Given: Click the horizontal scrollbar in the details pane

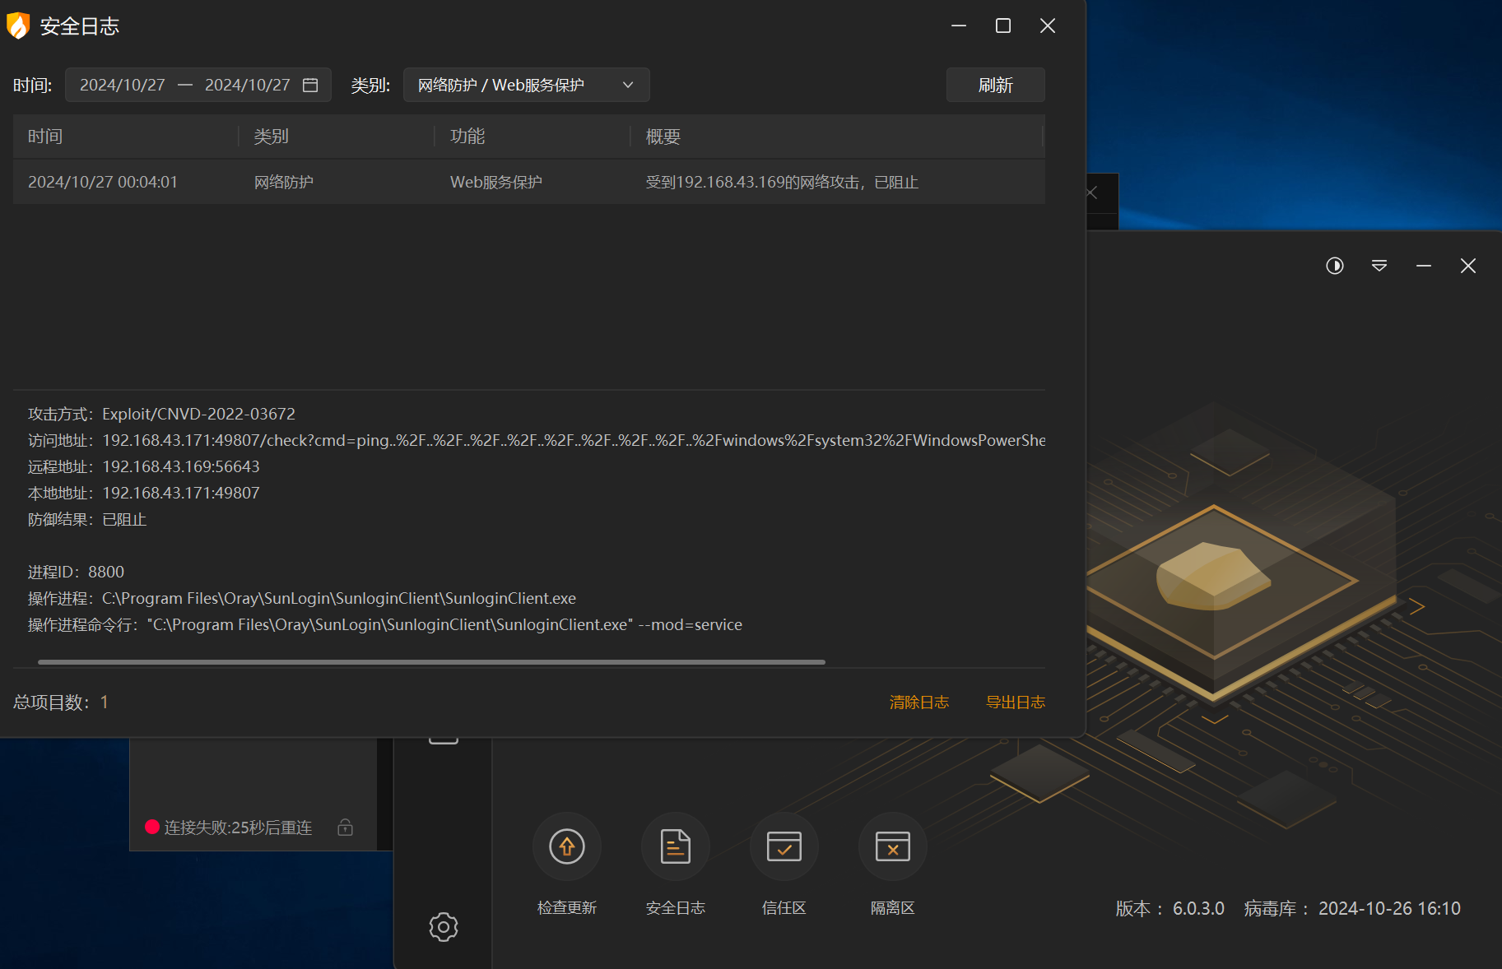Looking at the screenshot, I should coord(431,661).
